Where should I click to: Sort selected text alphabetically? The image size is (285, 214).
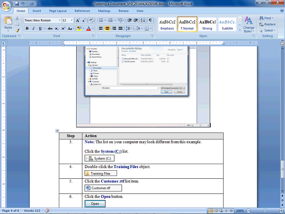tap(143, 21)
